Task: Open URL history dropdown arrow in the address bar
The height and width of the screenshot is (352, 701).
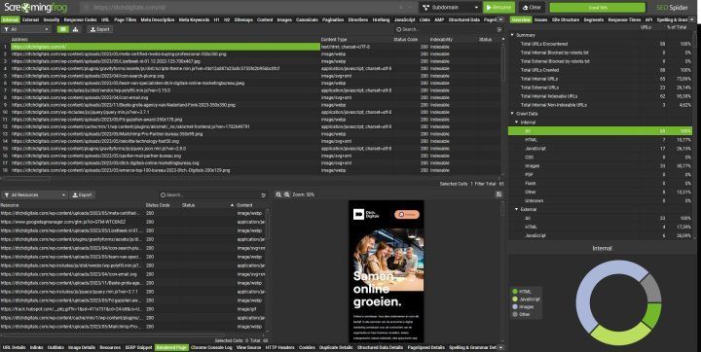Action: pyautogui.click(x=410, y=8)
